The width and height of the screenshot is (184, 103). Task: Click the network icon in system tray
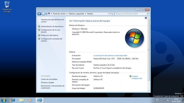(x=165, y=100)
